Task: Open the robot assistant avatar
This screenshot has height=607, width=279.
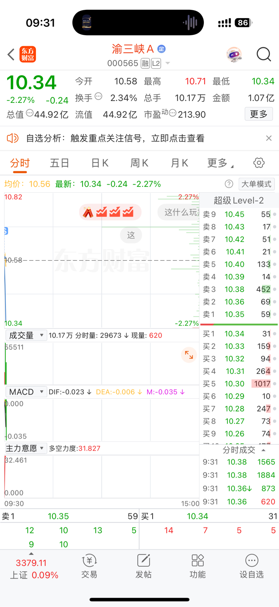Action: (x=234, y=55)
